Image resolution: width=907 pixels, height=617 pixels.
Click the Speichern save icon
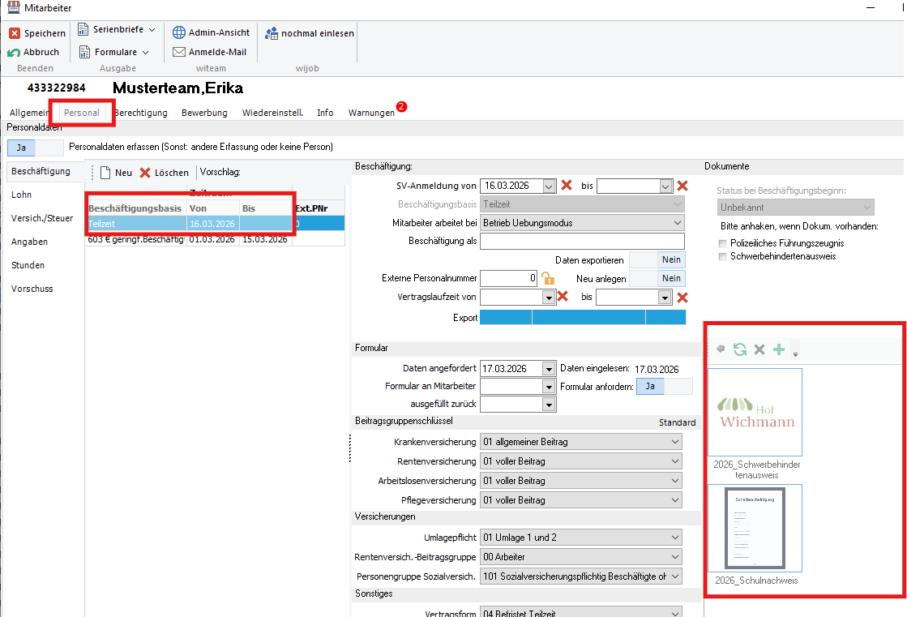point(15,33)
